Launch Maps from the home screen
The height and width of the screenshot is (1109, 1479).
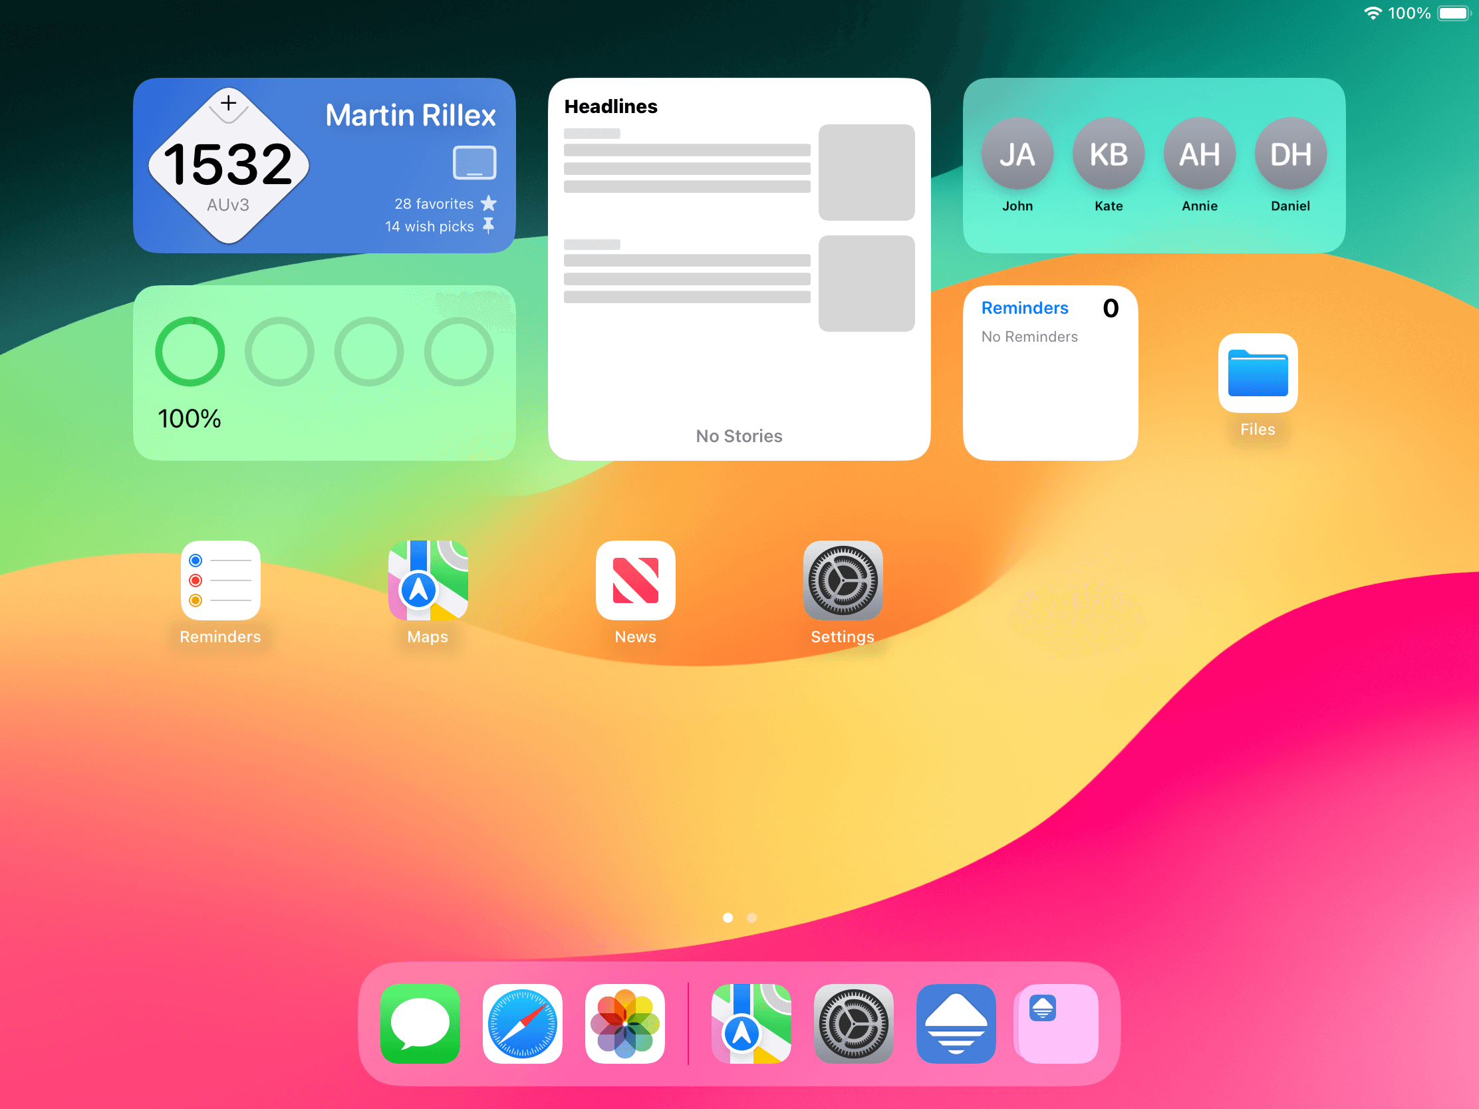click(428, 580)
